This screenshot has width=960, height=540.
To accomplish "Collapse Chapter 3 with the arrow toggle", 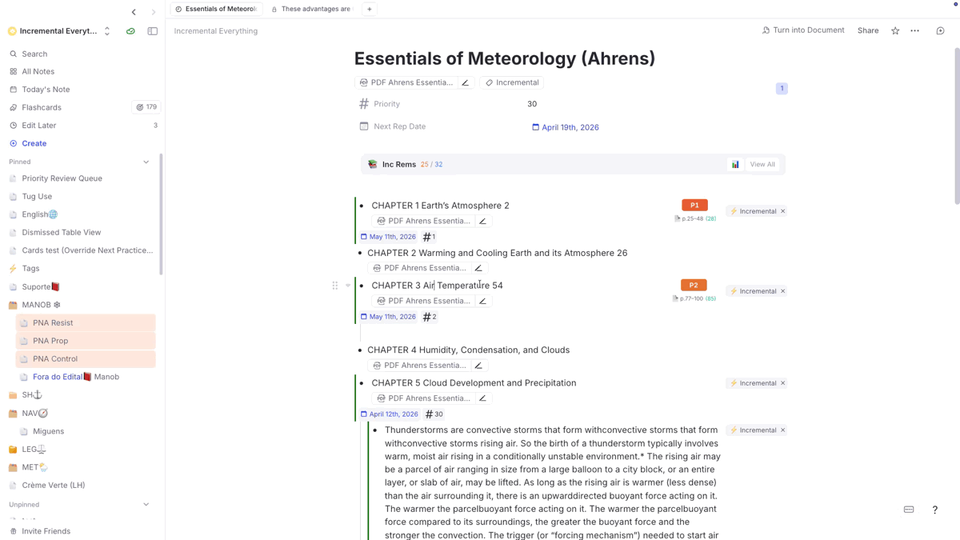I will [x=348, y=286].
